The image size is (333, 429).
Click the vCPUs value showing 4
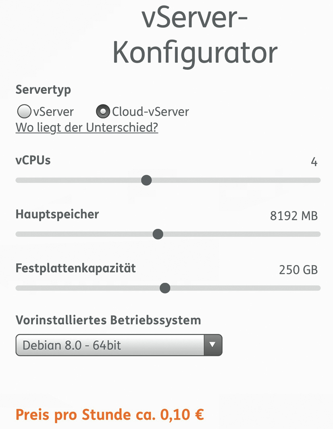click(x=314, y=162)
